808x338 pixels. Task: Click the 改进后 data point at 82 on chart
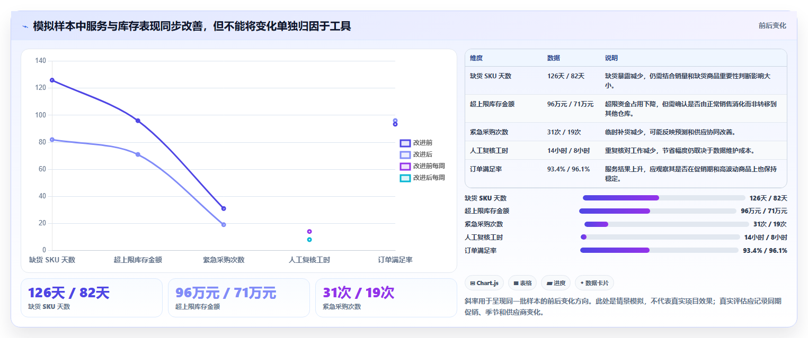pos(52,140)
